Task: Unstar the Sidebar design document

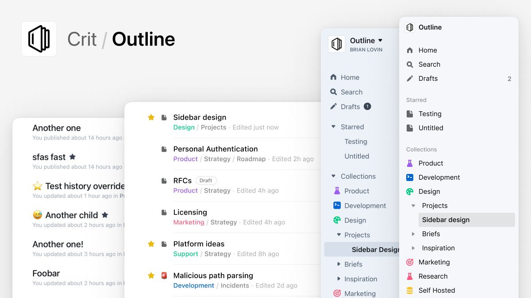Action: (151, 117)
